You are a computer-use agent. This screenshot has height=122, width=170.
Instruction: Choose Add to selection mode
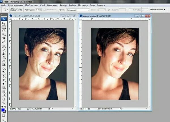pyautogui.click(x=15, y=10)
